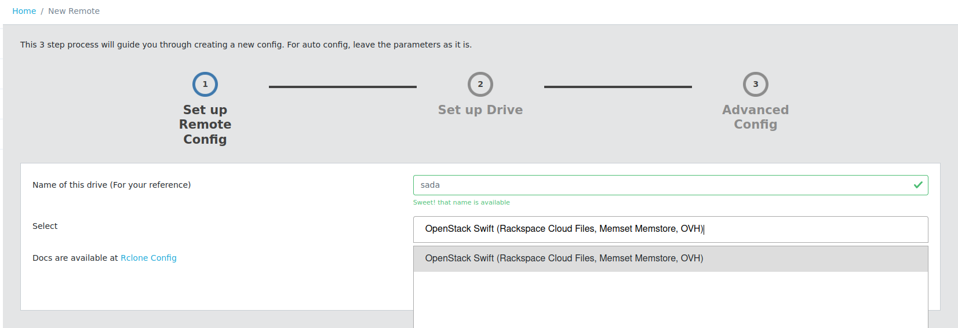Switch to the Set up Drive step

480,110
